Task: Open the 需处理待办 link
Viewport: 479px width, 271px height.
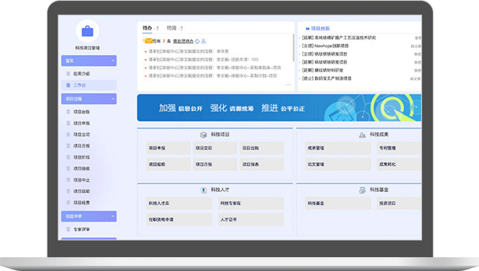Action: [x=183, y=41]
